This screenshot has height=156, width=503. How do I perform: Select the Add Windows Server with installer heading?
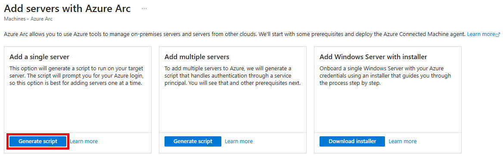373,57
